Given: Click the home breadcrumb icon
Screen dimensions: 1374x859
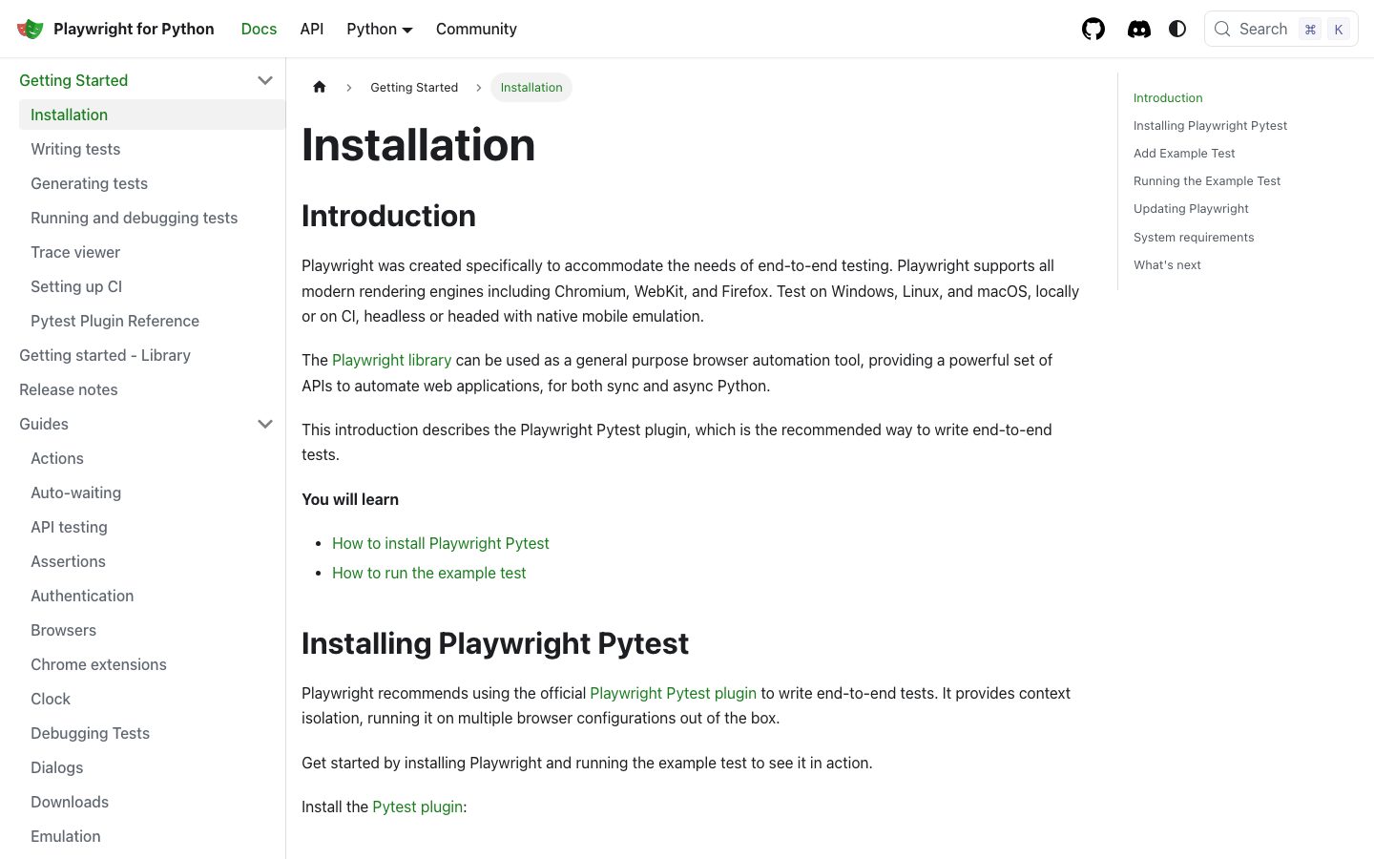Looking at the screenshot, I should pos(320,87).
